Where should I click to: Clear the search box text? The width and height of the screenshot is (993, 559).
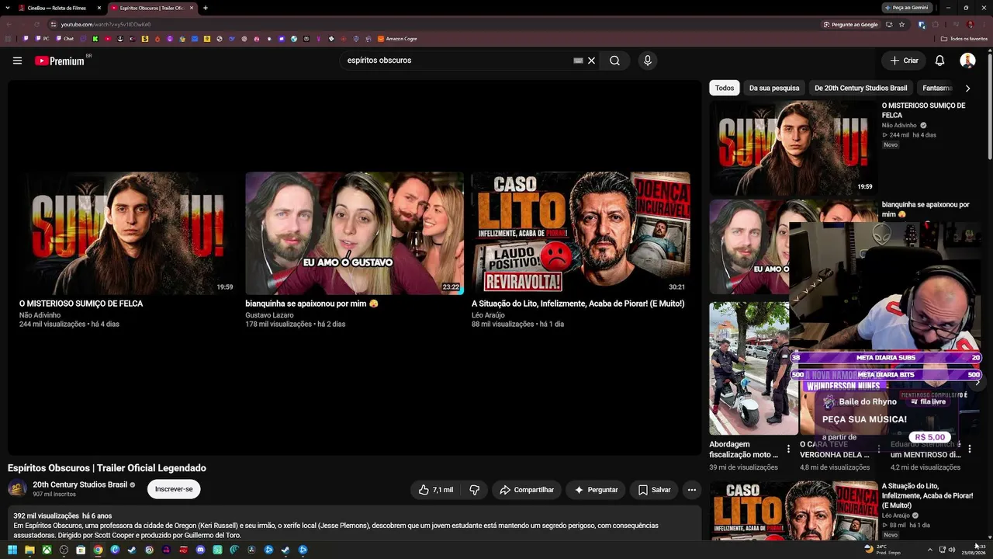pos(591,61)
